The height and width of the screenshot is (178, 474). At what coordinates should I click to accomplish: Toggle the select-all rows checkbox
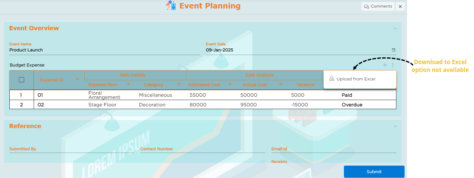pos(22,80)
